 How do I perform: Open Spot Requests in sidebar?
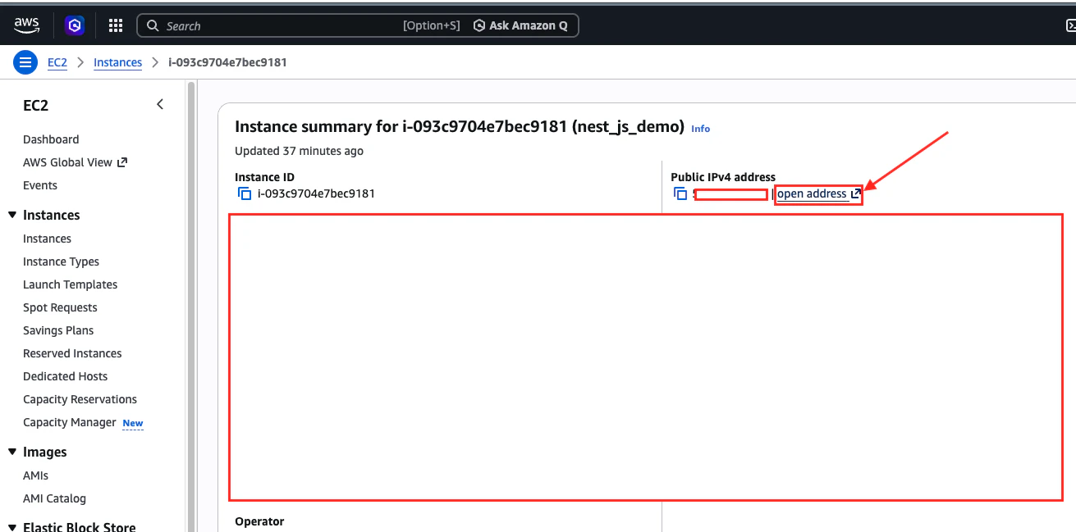point(60,307)
